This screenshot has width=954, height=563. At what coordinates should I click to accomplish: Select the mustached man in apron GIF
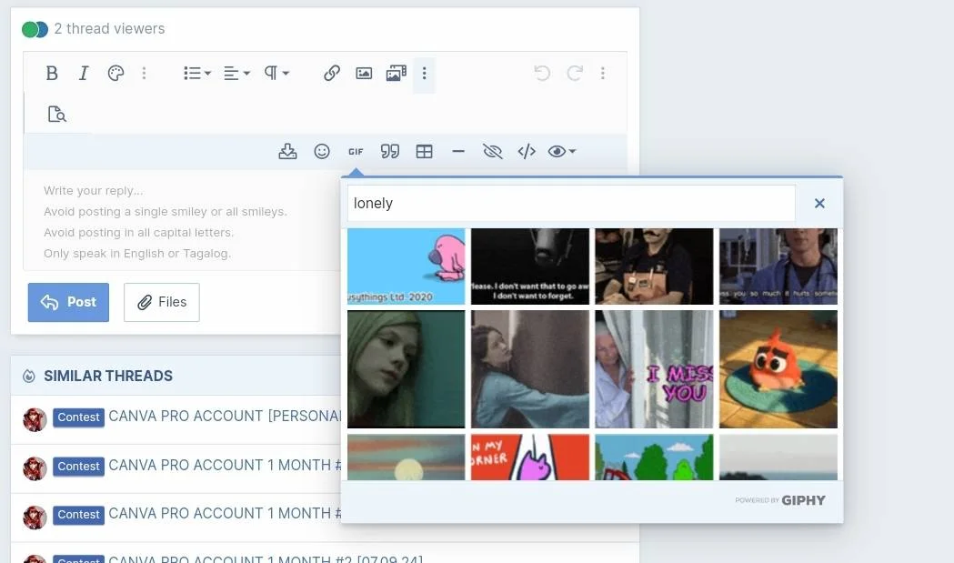click(654, 266)
